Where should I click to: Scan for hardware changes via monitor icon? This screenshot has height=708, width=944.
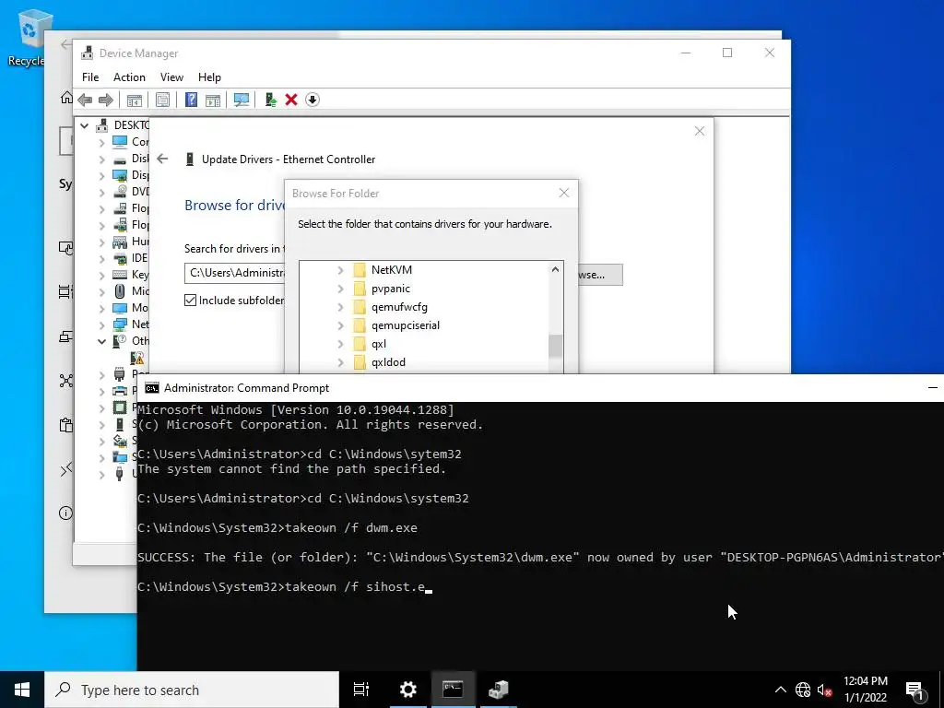click(x=242, y=100)
